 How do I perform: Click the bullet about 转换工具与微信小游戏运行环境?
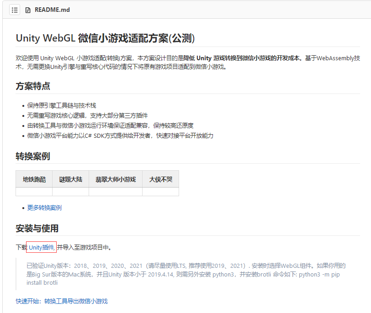(110, 125)
